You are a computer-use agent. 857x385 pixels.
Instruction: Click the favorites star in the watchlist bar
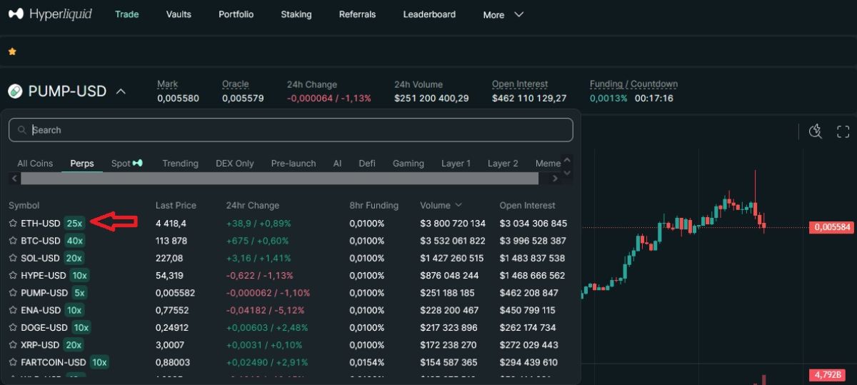[12, 51]
